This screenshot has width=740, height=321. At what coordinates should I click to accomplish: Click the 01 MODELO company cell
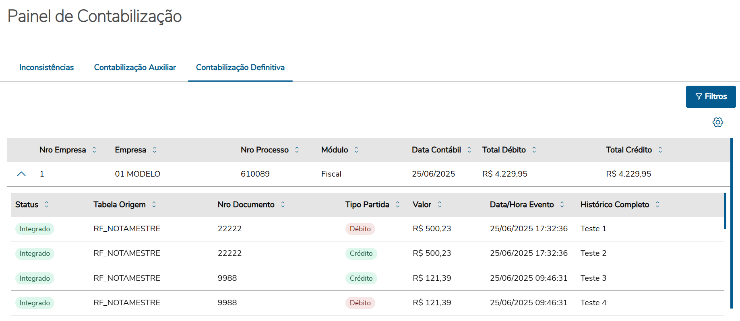click(138, 174)
